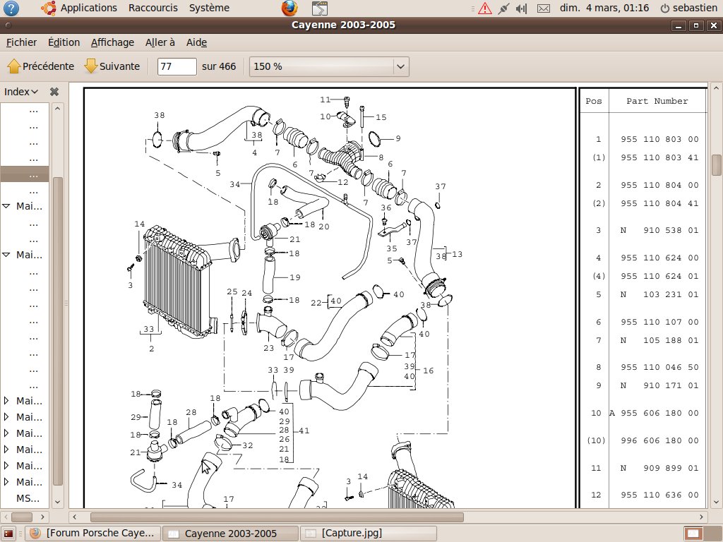The height and width of the screenshot is (542, 723).
Task: Click the volume speaker icon
Action: point(522,8)
